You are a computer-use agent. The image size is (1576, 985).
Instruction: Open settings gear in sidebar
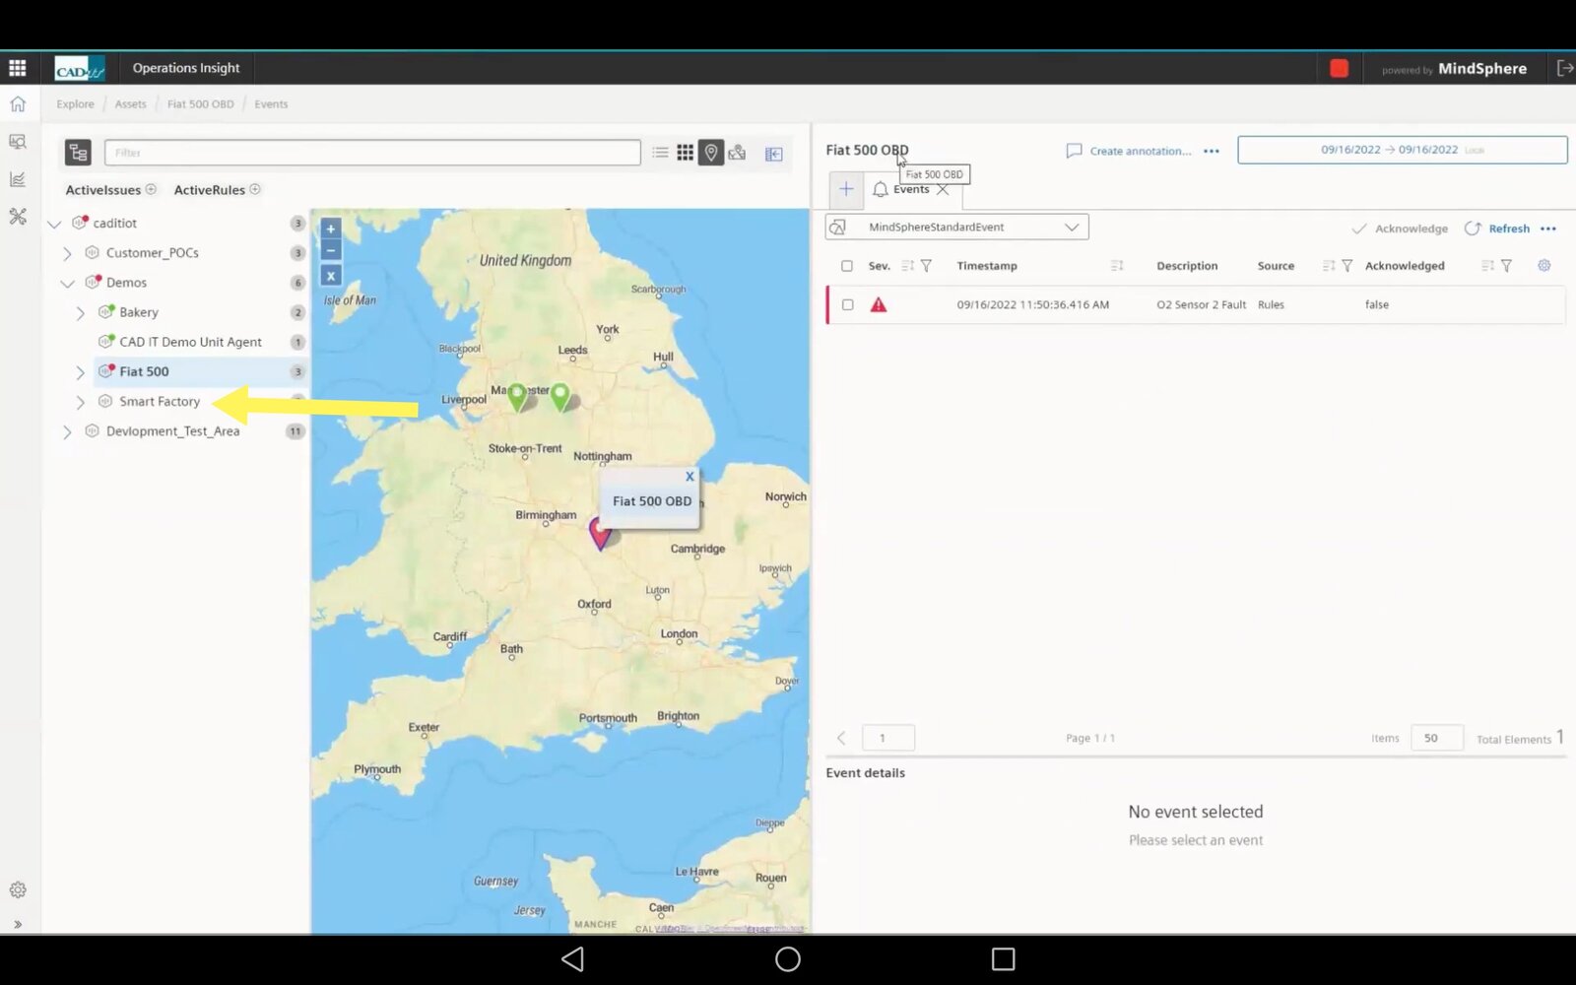pyautogui.click(x=18, y=889)
